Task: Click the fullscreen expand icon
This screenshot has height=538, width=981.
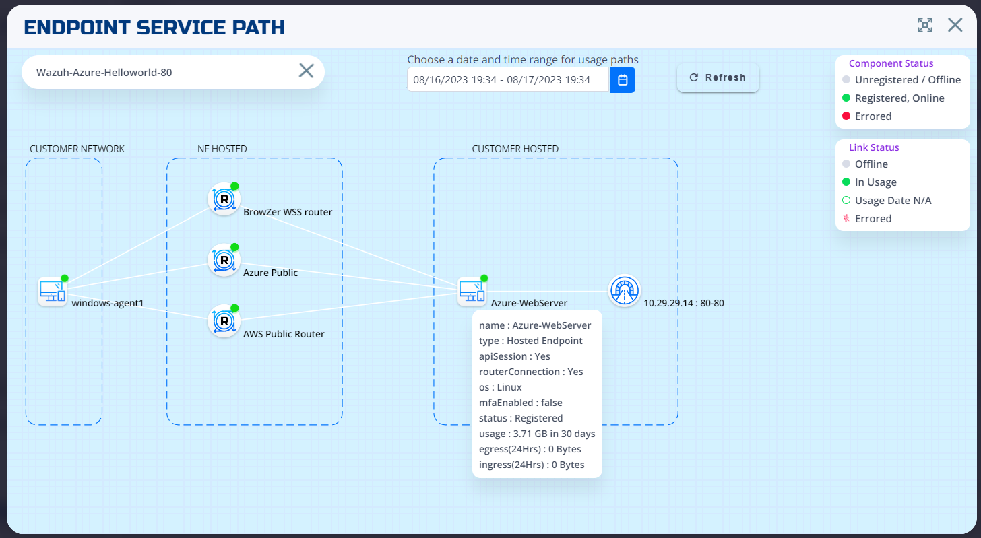Action: click(925, 25)
